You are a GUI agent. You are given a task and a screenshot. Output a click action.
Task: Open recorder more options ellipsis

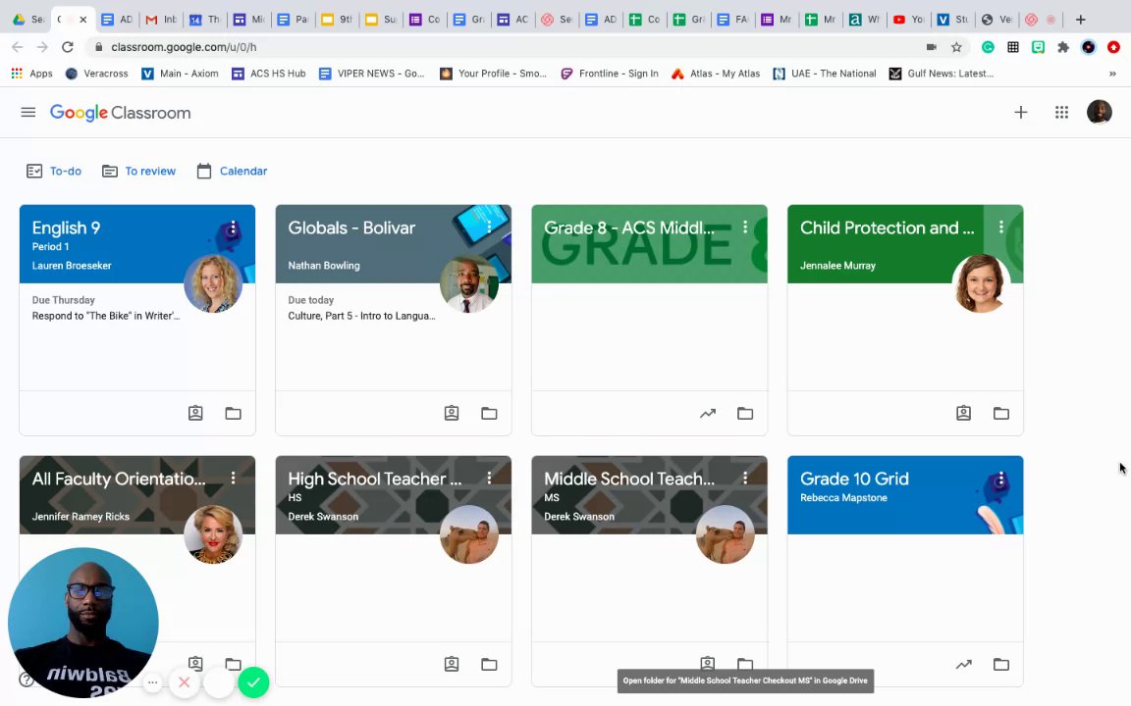click(x=152, y=682)
